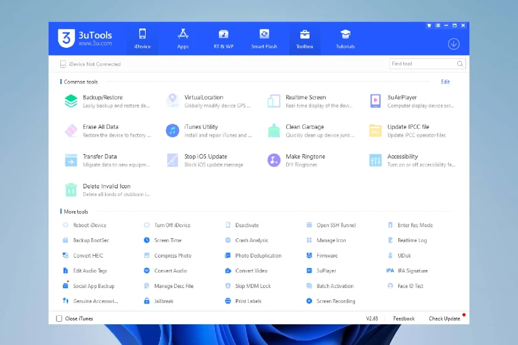The image size is (518, 345).
Task: Open the Photo Deduplication tool
Action: (253, 256)
